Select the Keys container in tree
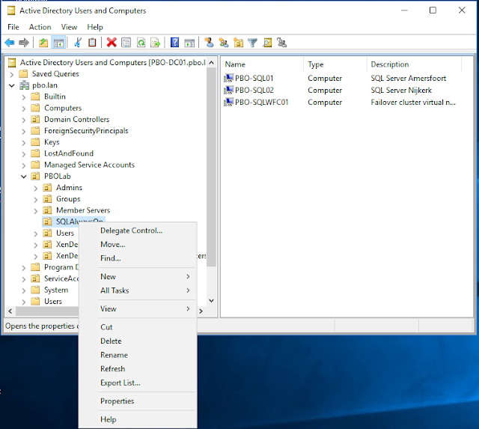Viewport: 479px width, 429px height. coord(52,142)
